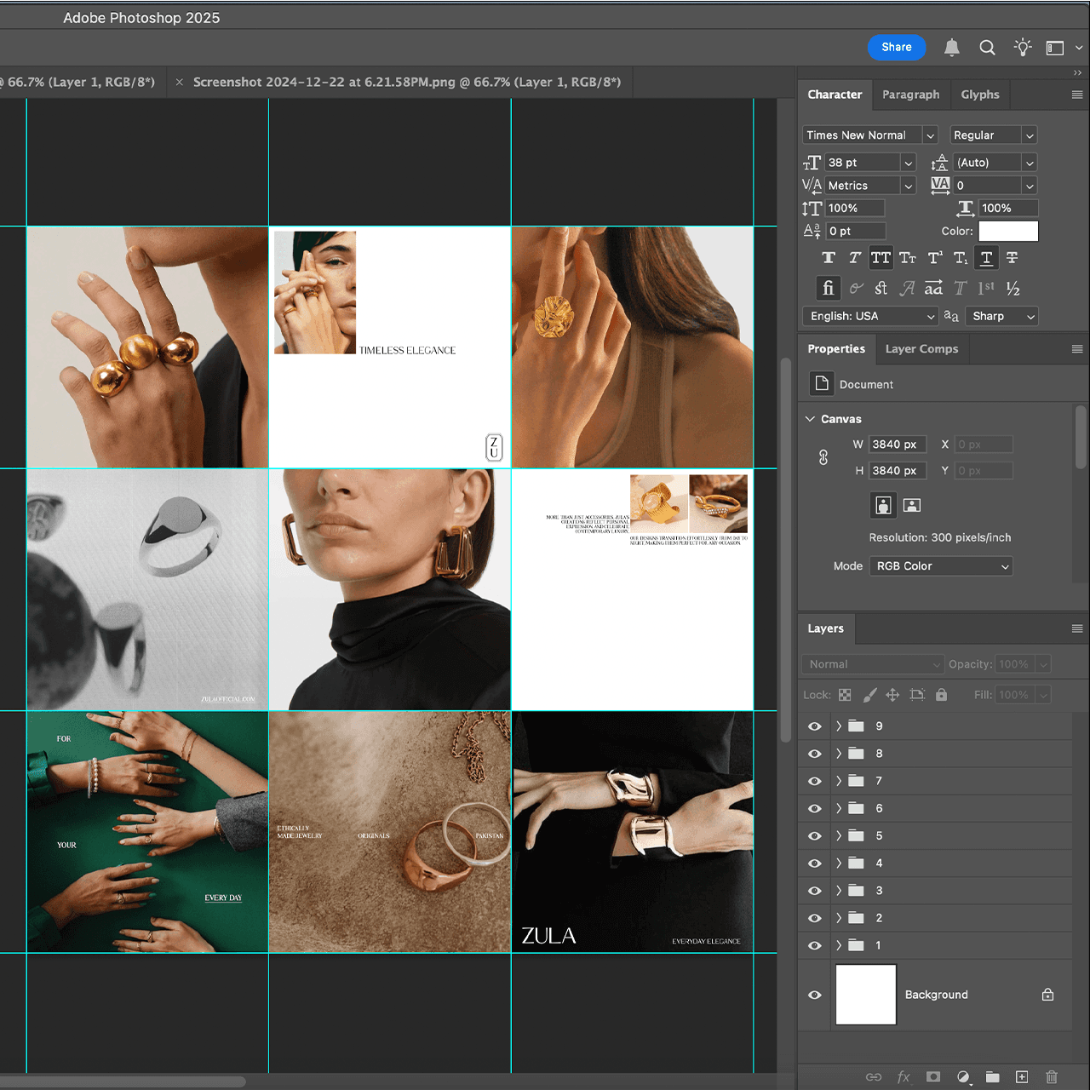The height and width of the screenshot is (1090, 1090).
Task: Create a new group with folder icon
Action: [x=992, y=1077]
